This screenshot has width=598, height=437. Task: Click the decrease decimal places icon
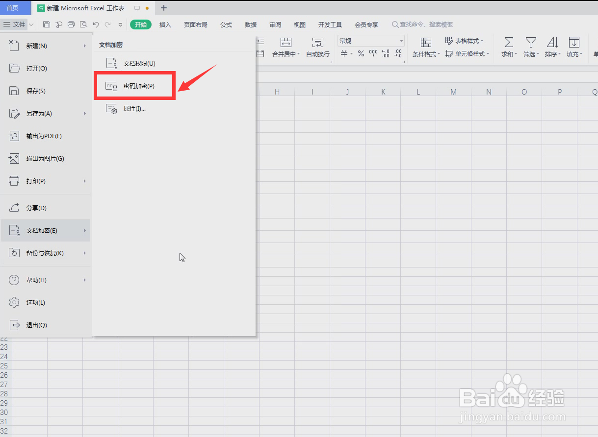pos(398,54)
